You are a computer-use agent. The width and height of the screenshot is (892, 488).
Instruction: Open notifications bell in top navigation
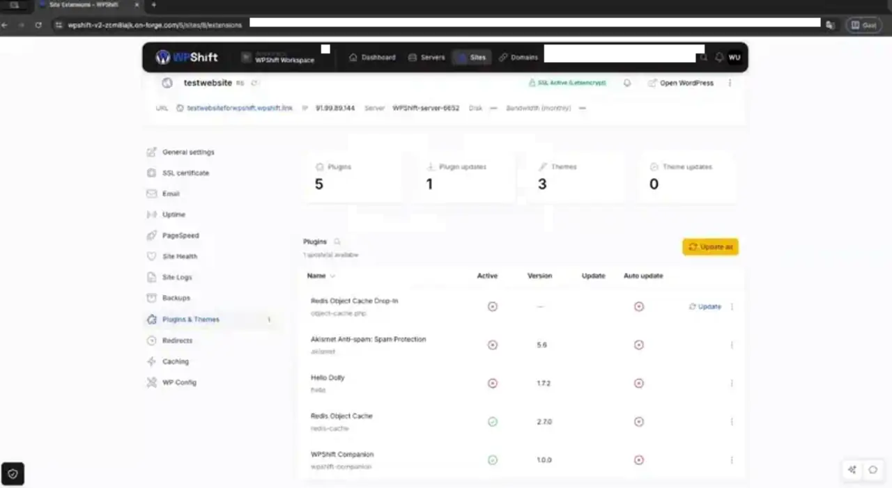pyautogui.click(x=719, y=57)
